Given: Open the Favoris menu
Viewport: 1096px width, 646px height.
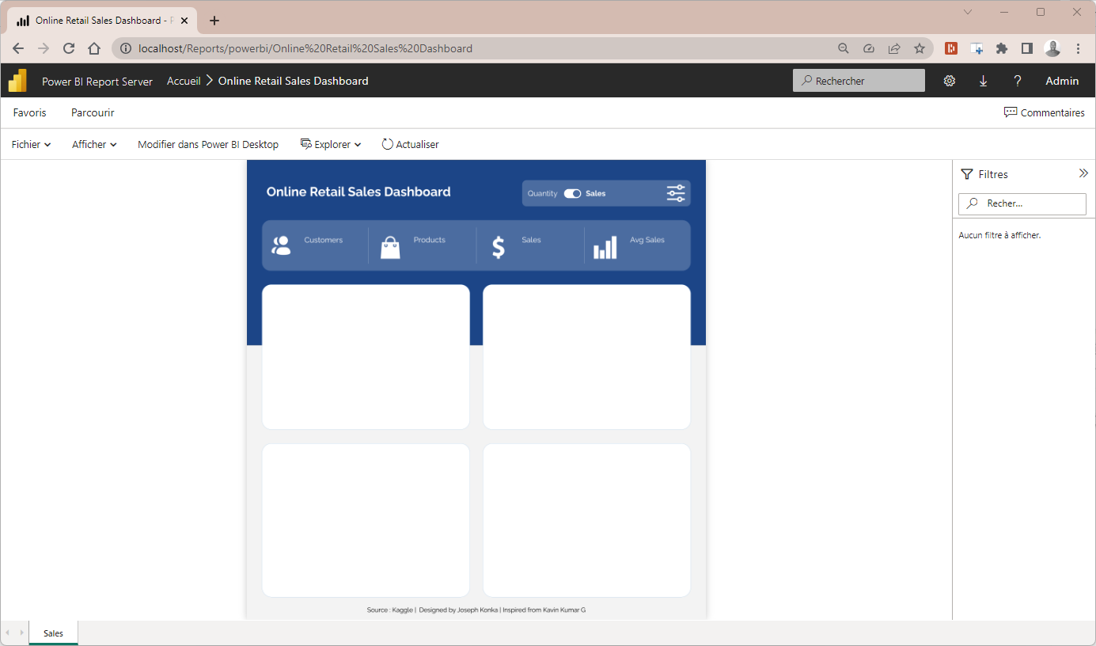Looking at the screenshot, I should tap(30, 112).
